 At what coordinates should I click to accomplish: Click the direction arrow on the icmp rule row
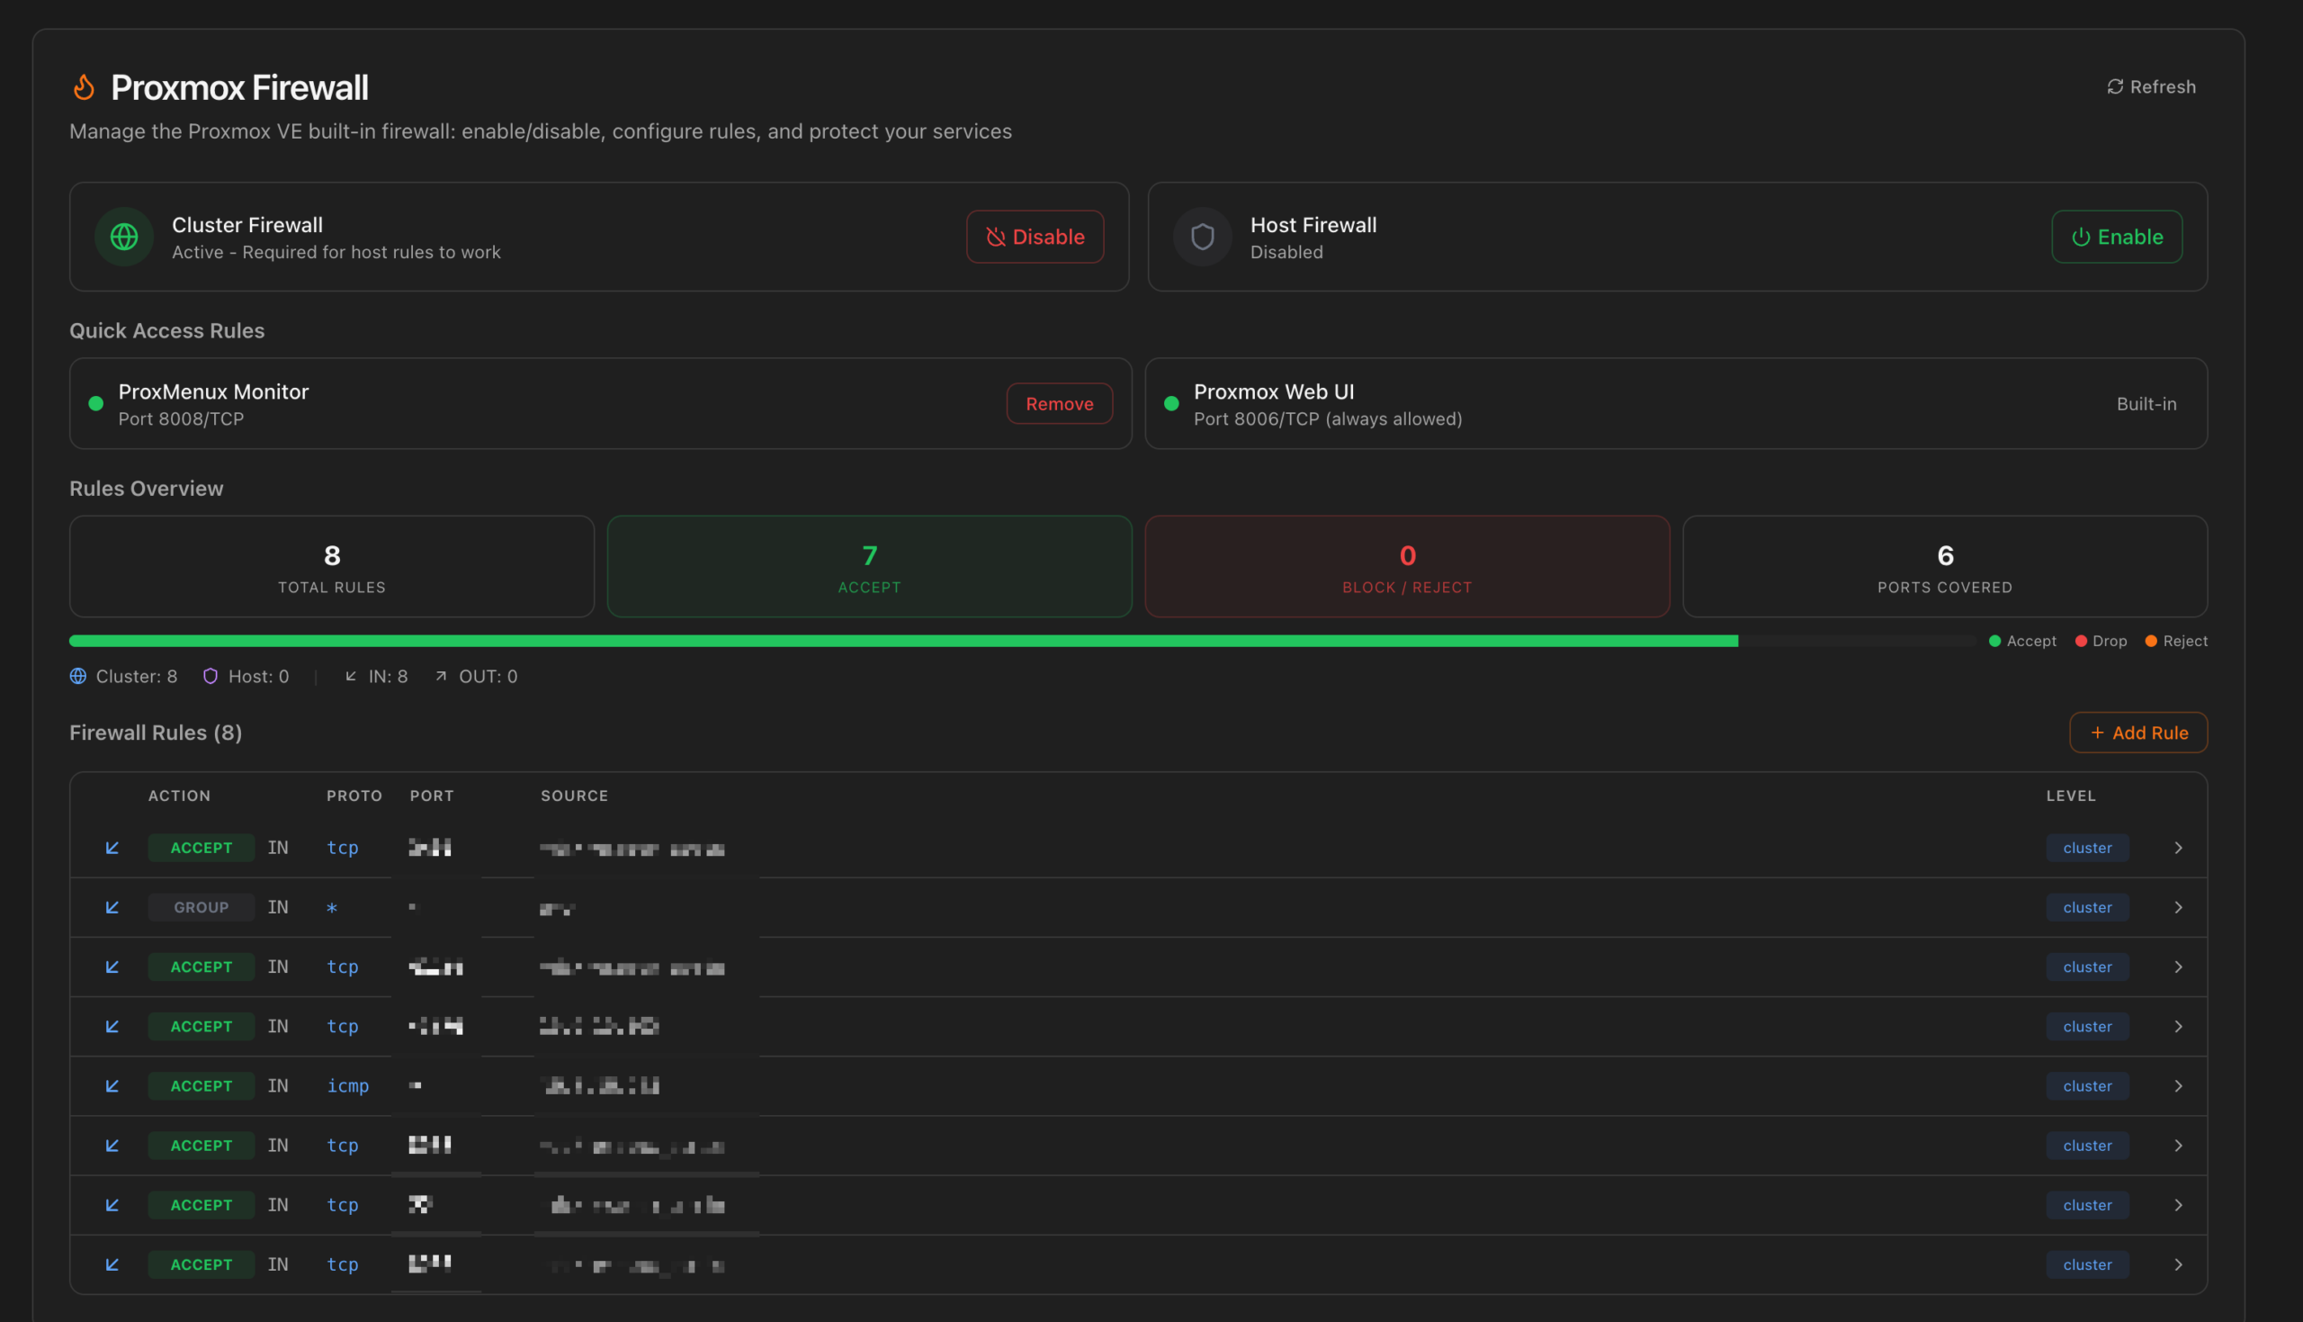tap(112, 1085)
